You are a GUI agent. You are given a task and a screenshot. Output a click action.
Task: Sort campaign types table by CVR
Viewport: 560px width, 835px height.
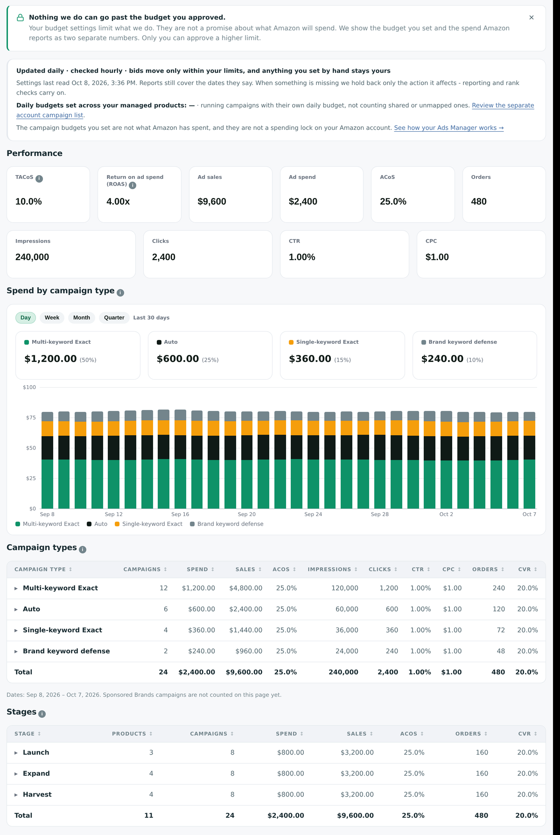tap(528, 569)
